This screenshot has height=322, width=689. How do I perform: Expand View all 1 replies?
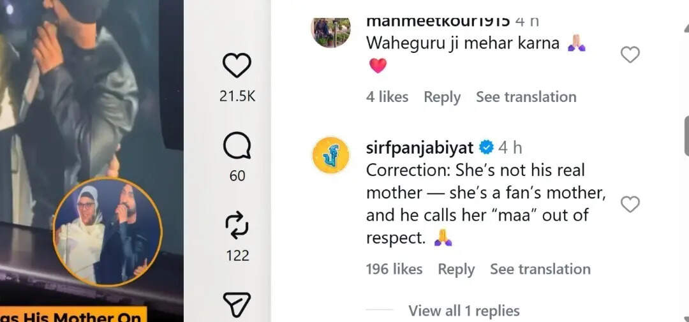(x=464, y=311)
